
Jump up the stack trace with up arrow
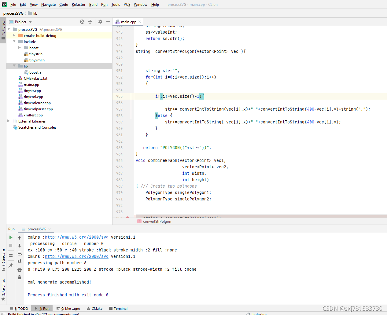(19, 237)
